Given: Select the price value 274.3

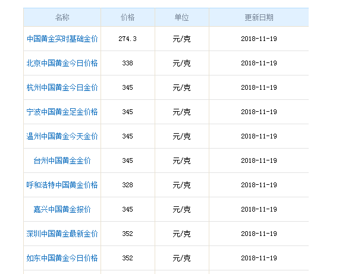Looking at the screenshot, I should [127, 39].
